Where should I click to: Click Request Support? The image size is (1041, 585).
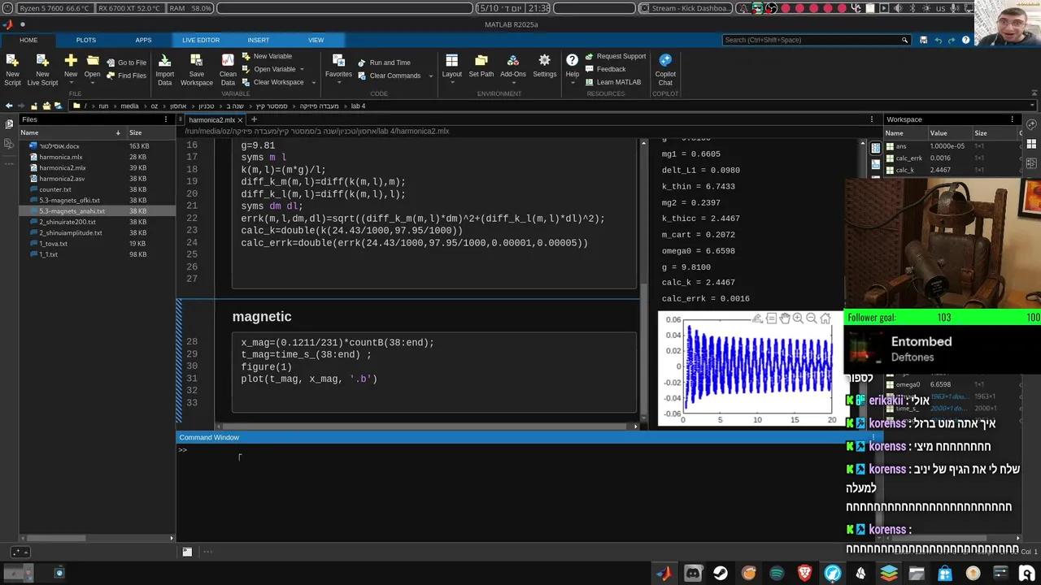click(x=615, y=56)
